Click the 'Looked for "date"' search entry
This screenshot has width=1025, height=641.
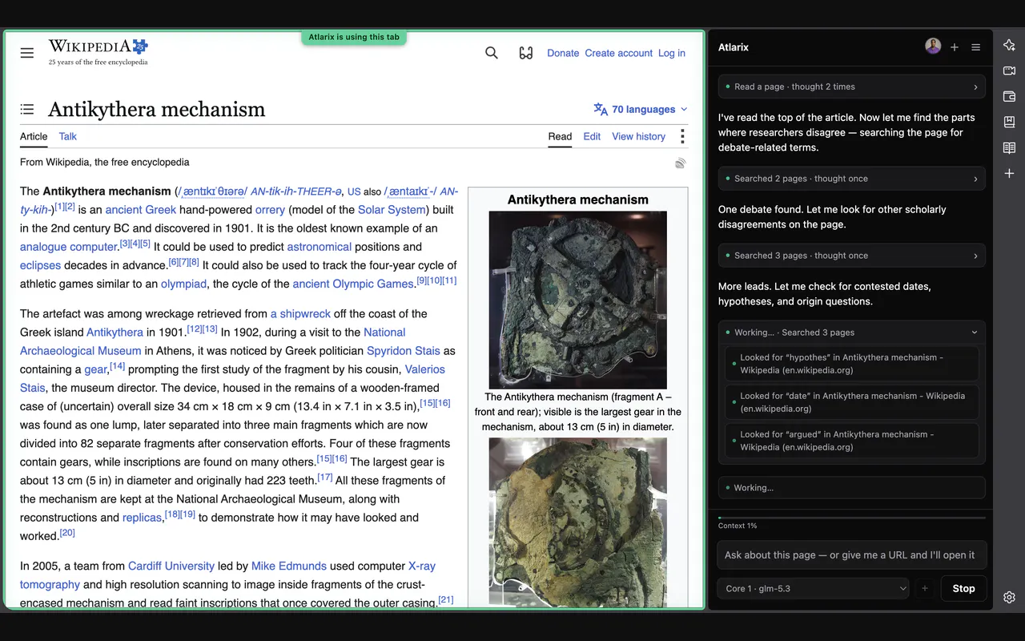[852, 402]
